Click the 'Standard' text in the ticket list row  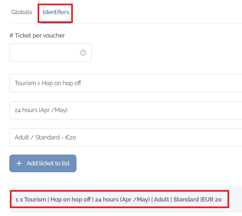coord(186,200)
